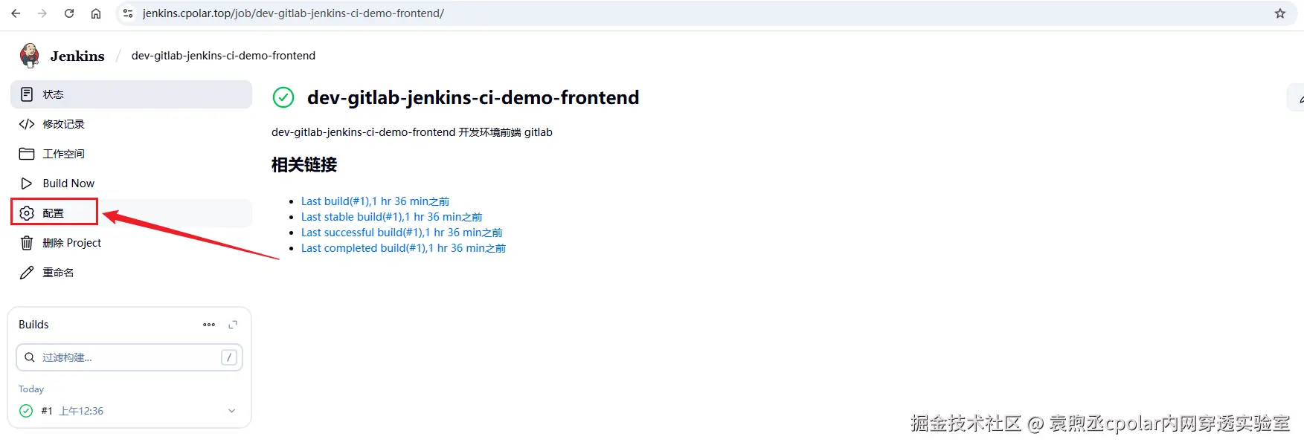Open Builds panel three-dots menu
The image size is (1304, 448).
[x=209, y=325]
